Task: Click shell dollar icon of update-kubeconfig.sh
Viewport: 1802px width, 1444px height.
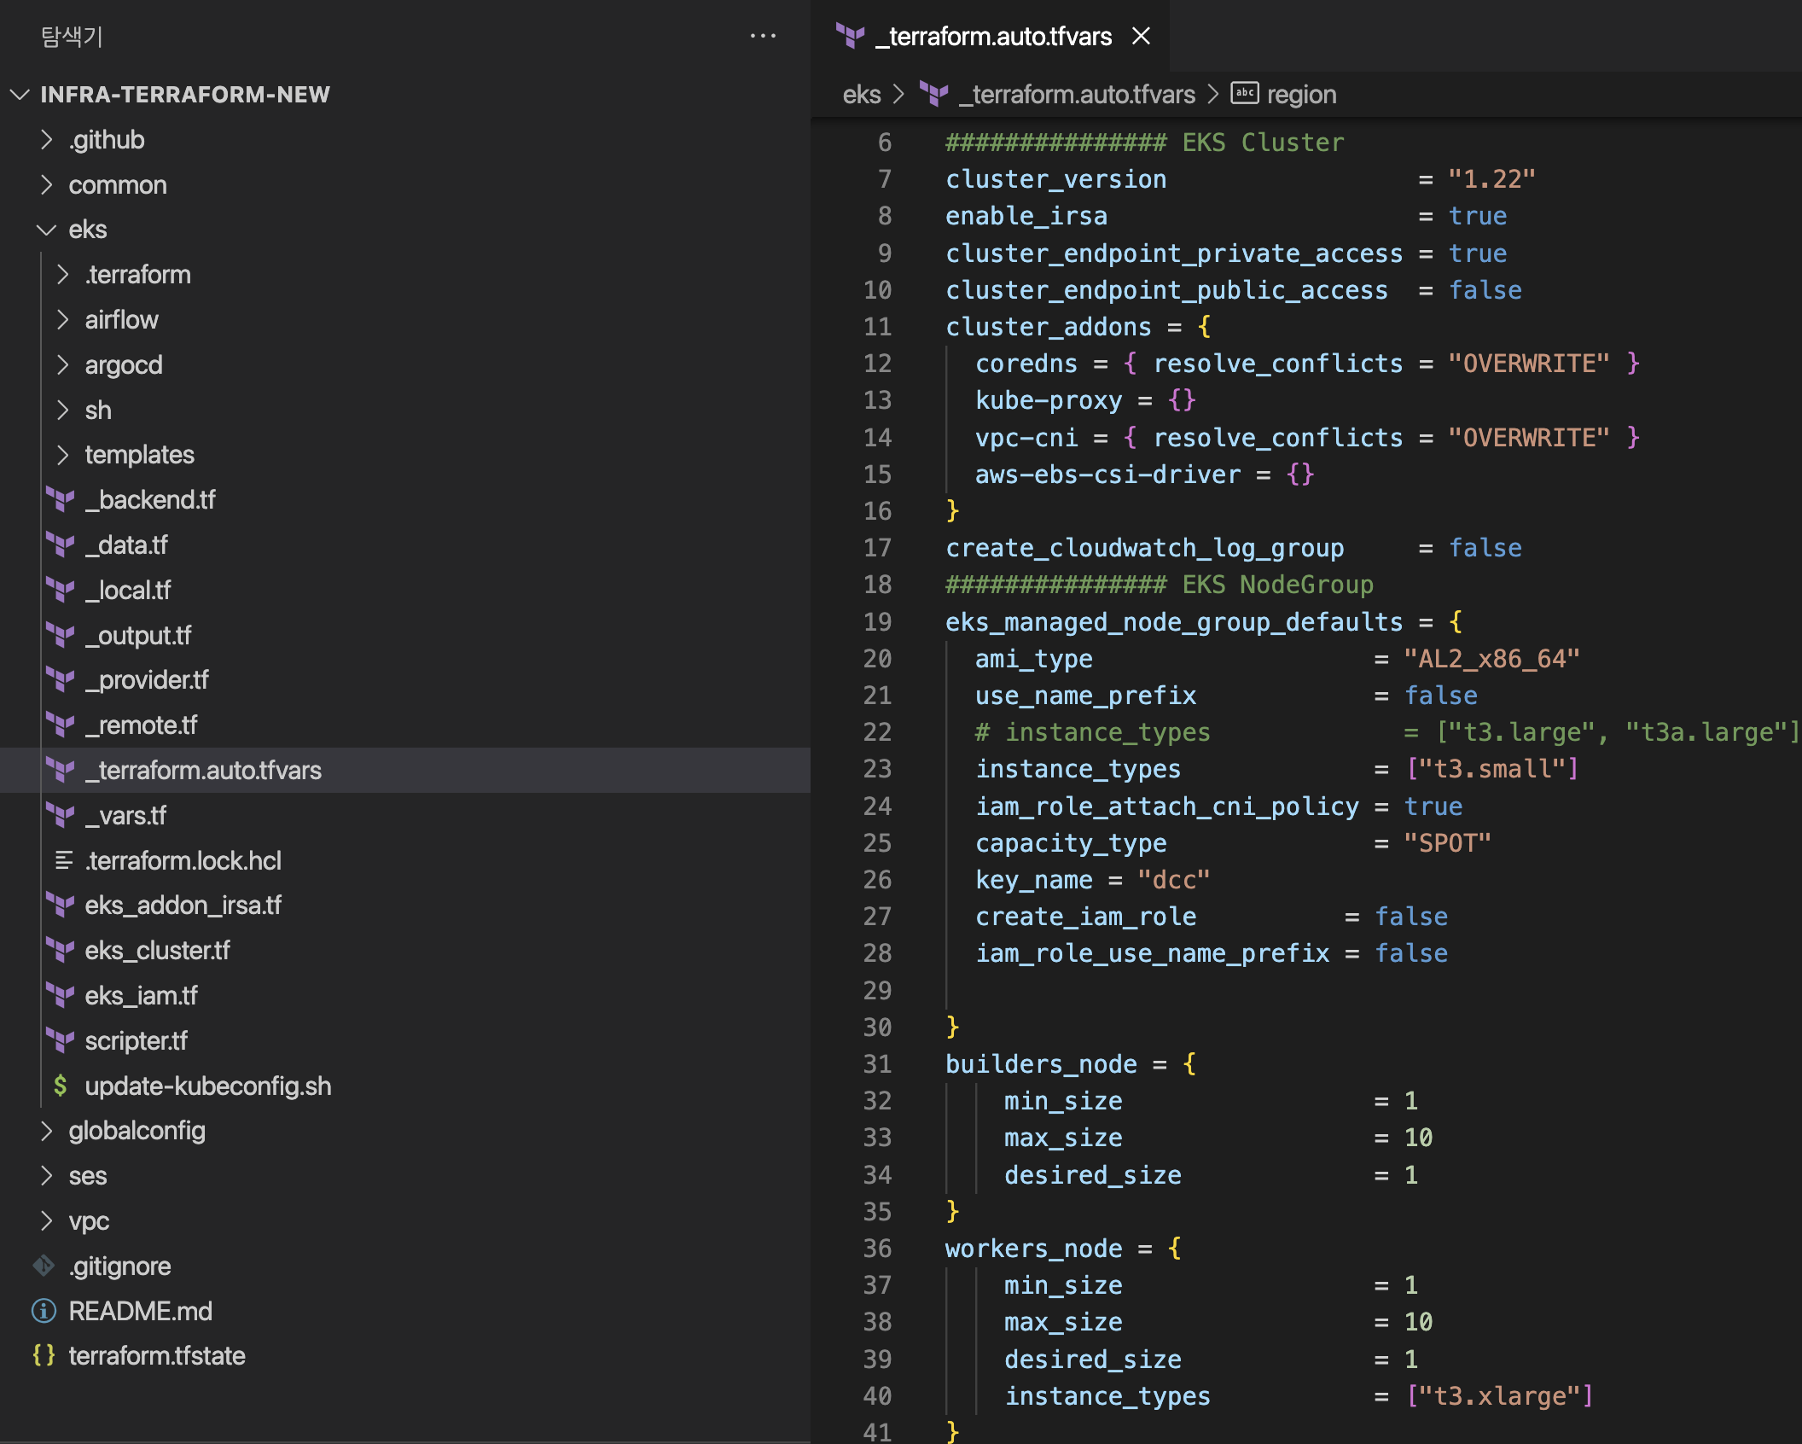Action: point(61,1086)
